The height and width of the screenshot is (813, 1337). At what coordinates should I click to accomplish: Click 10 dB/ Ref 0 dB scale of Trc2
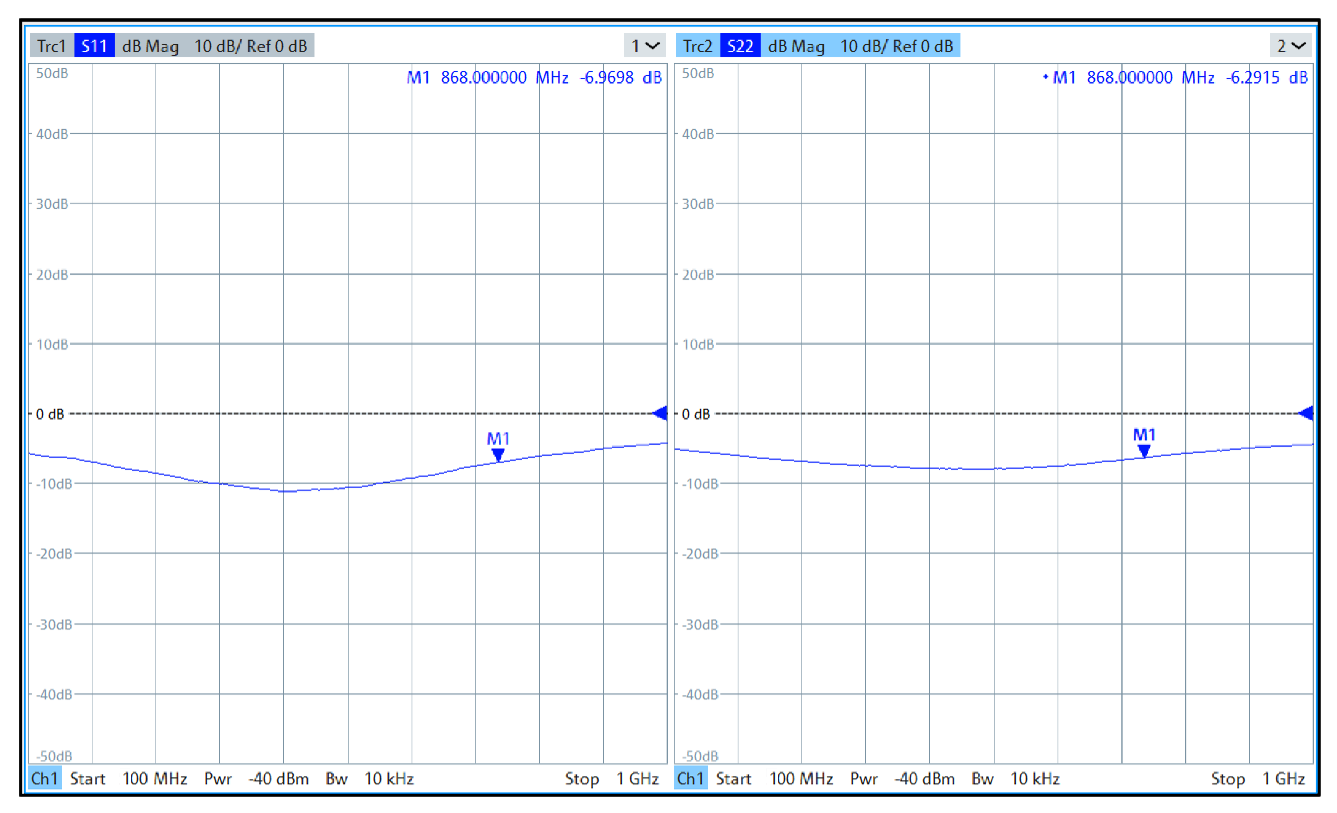(x=897, y=46)
